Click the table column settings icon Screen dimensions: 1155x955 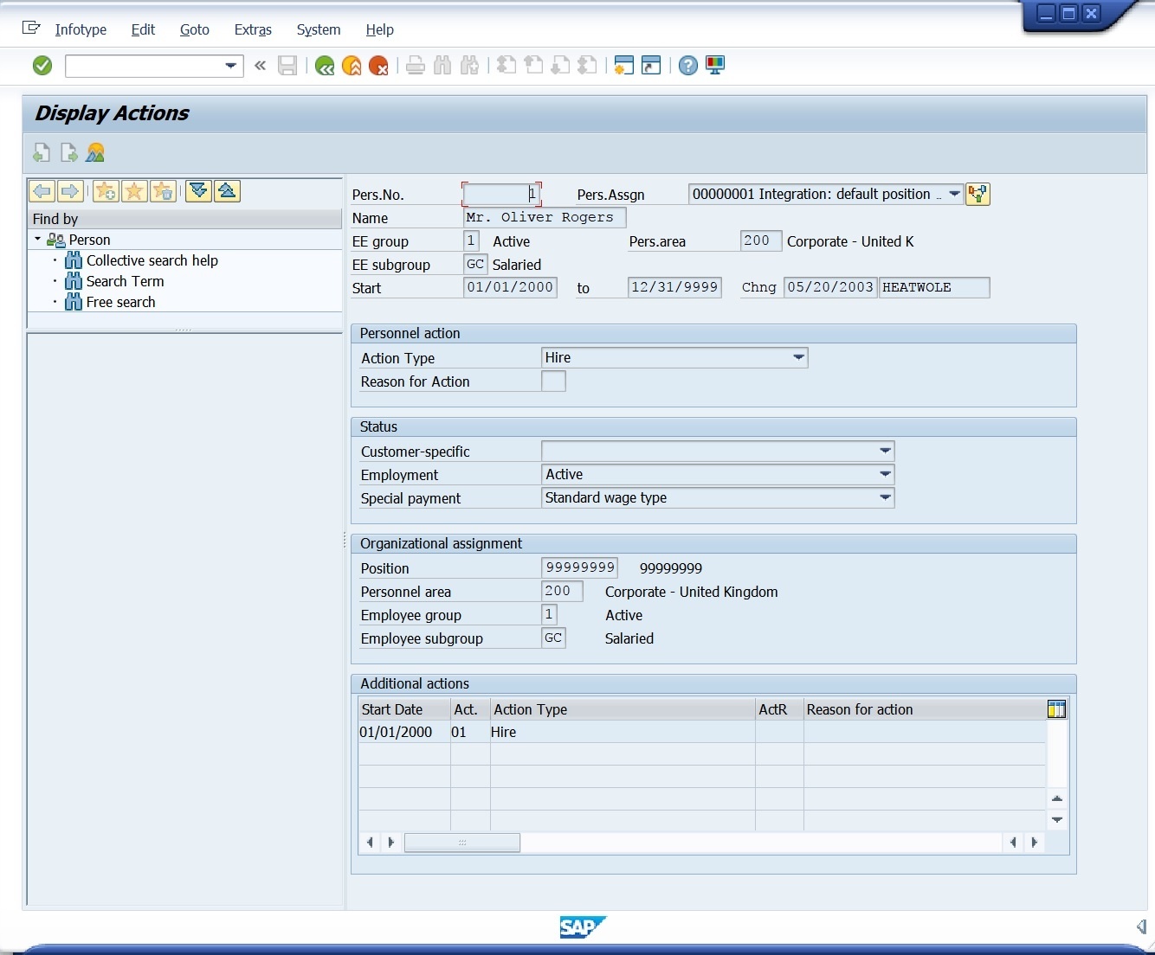pos(1056,709)
